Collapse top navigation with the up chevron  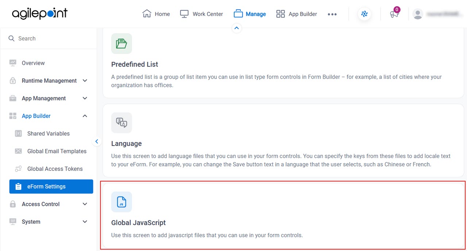[237, 28]
